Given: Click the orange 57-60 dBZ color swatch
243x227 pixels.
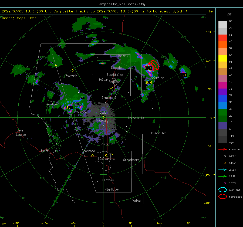Looking at the screenshot, I should (222, 45).
